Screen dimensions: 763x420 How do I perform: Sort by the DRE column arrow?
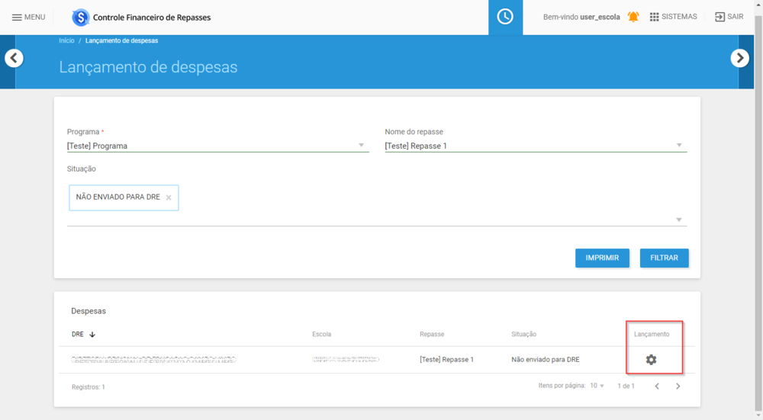click(x=92, y=335)
